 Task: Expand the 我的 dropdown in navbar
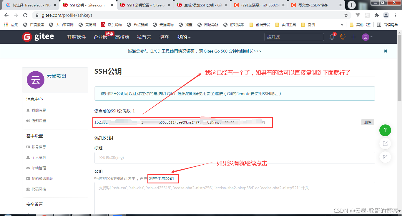(184, 37)
